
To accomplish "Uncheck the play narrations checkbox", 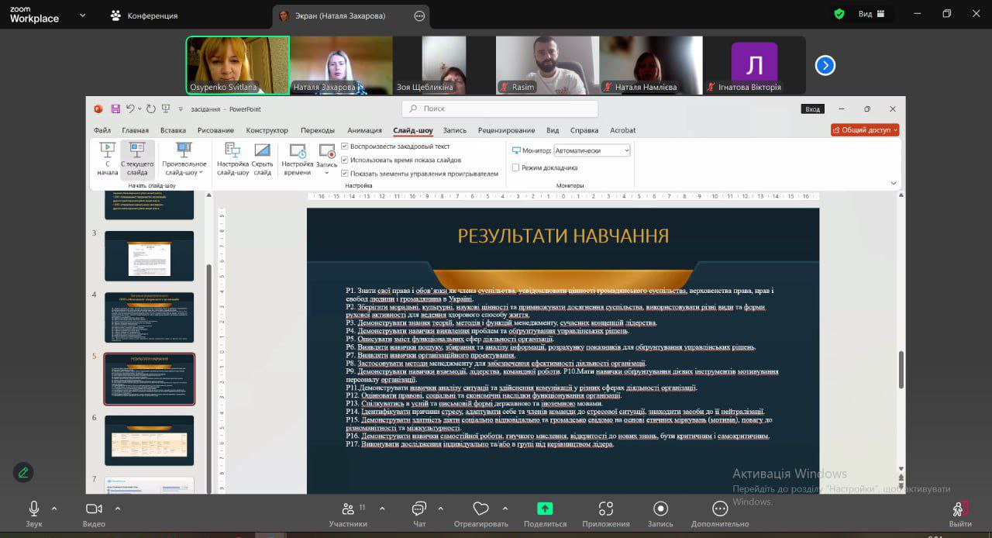I will pos(345,146).
